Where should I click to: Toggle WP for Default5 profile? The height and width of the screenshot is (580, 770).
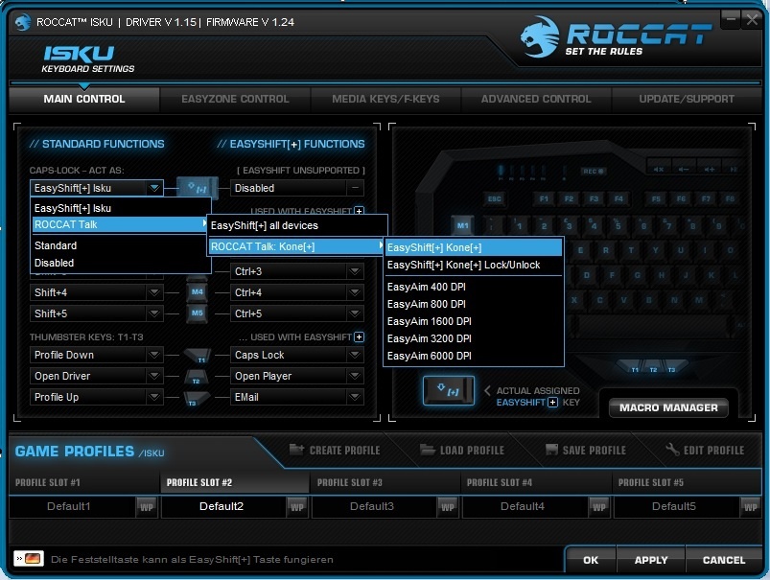click(750, 507)
